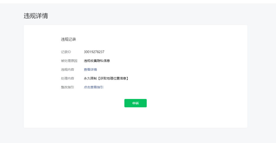Screen dimensions: 276x143
Task: Click the 记录ID field label
Action: [66, 52]
